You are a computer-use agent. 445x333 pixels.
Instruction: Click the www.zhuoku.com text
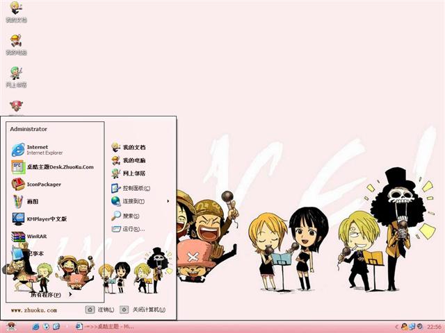(34, 310)
